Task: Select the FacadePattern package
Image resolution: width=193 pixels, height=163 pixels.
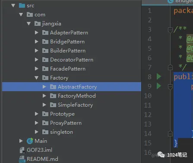Action: pyautogui.click(x=68, y=69)
